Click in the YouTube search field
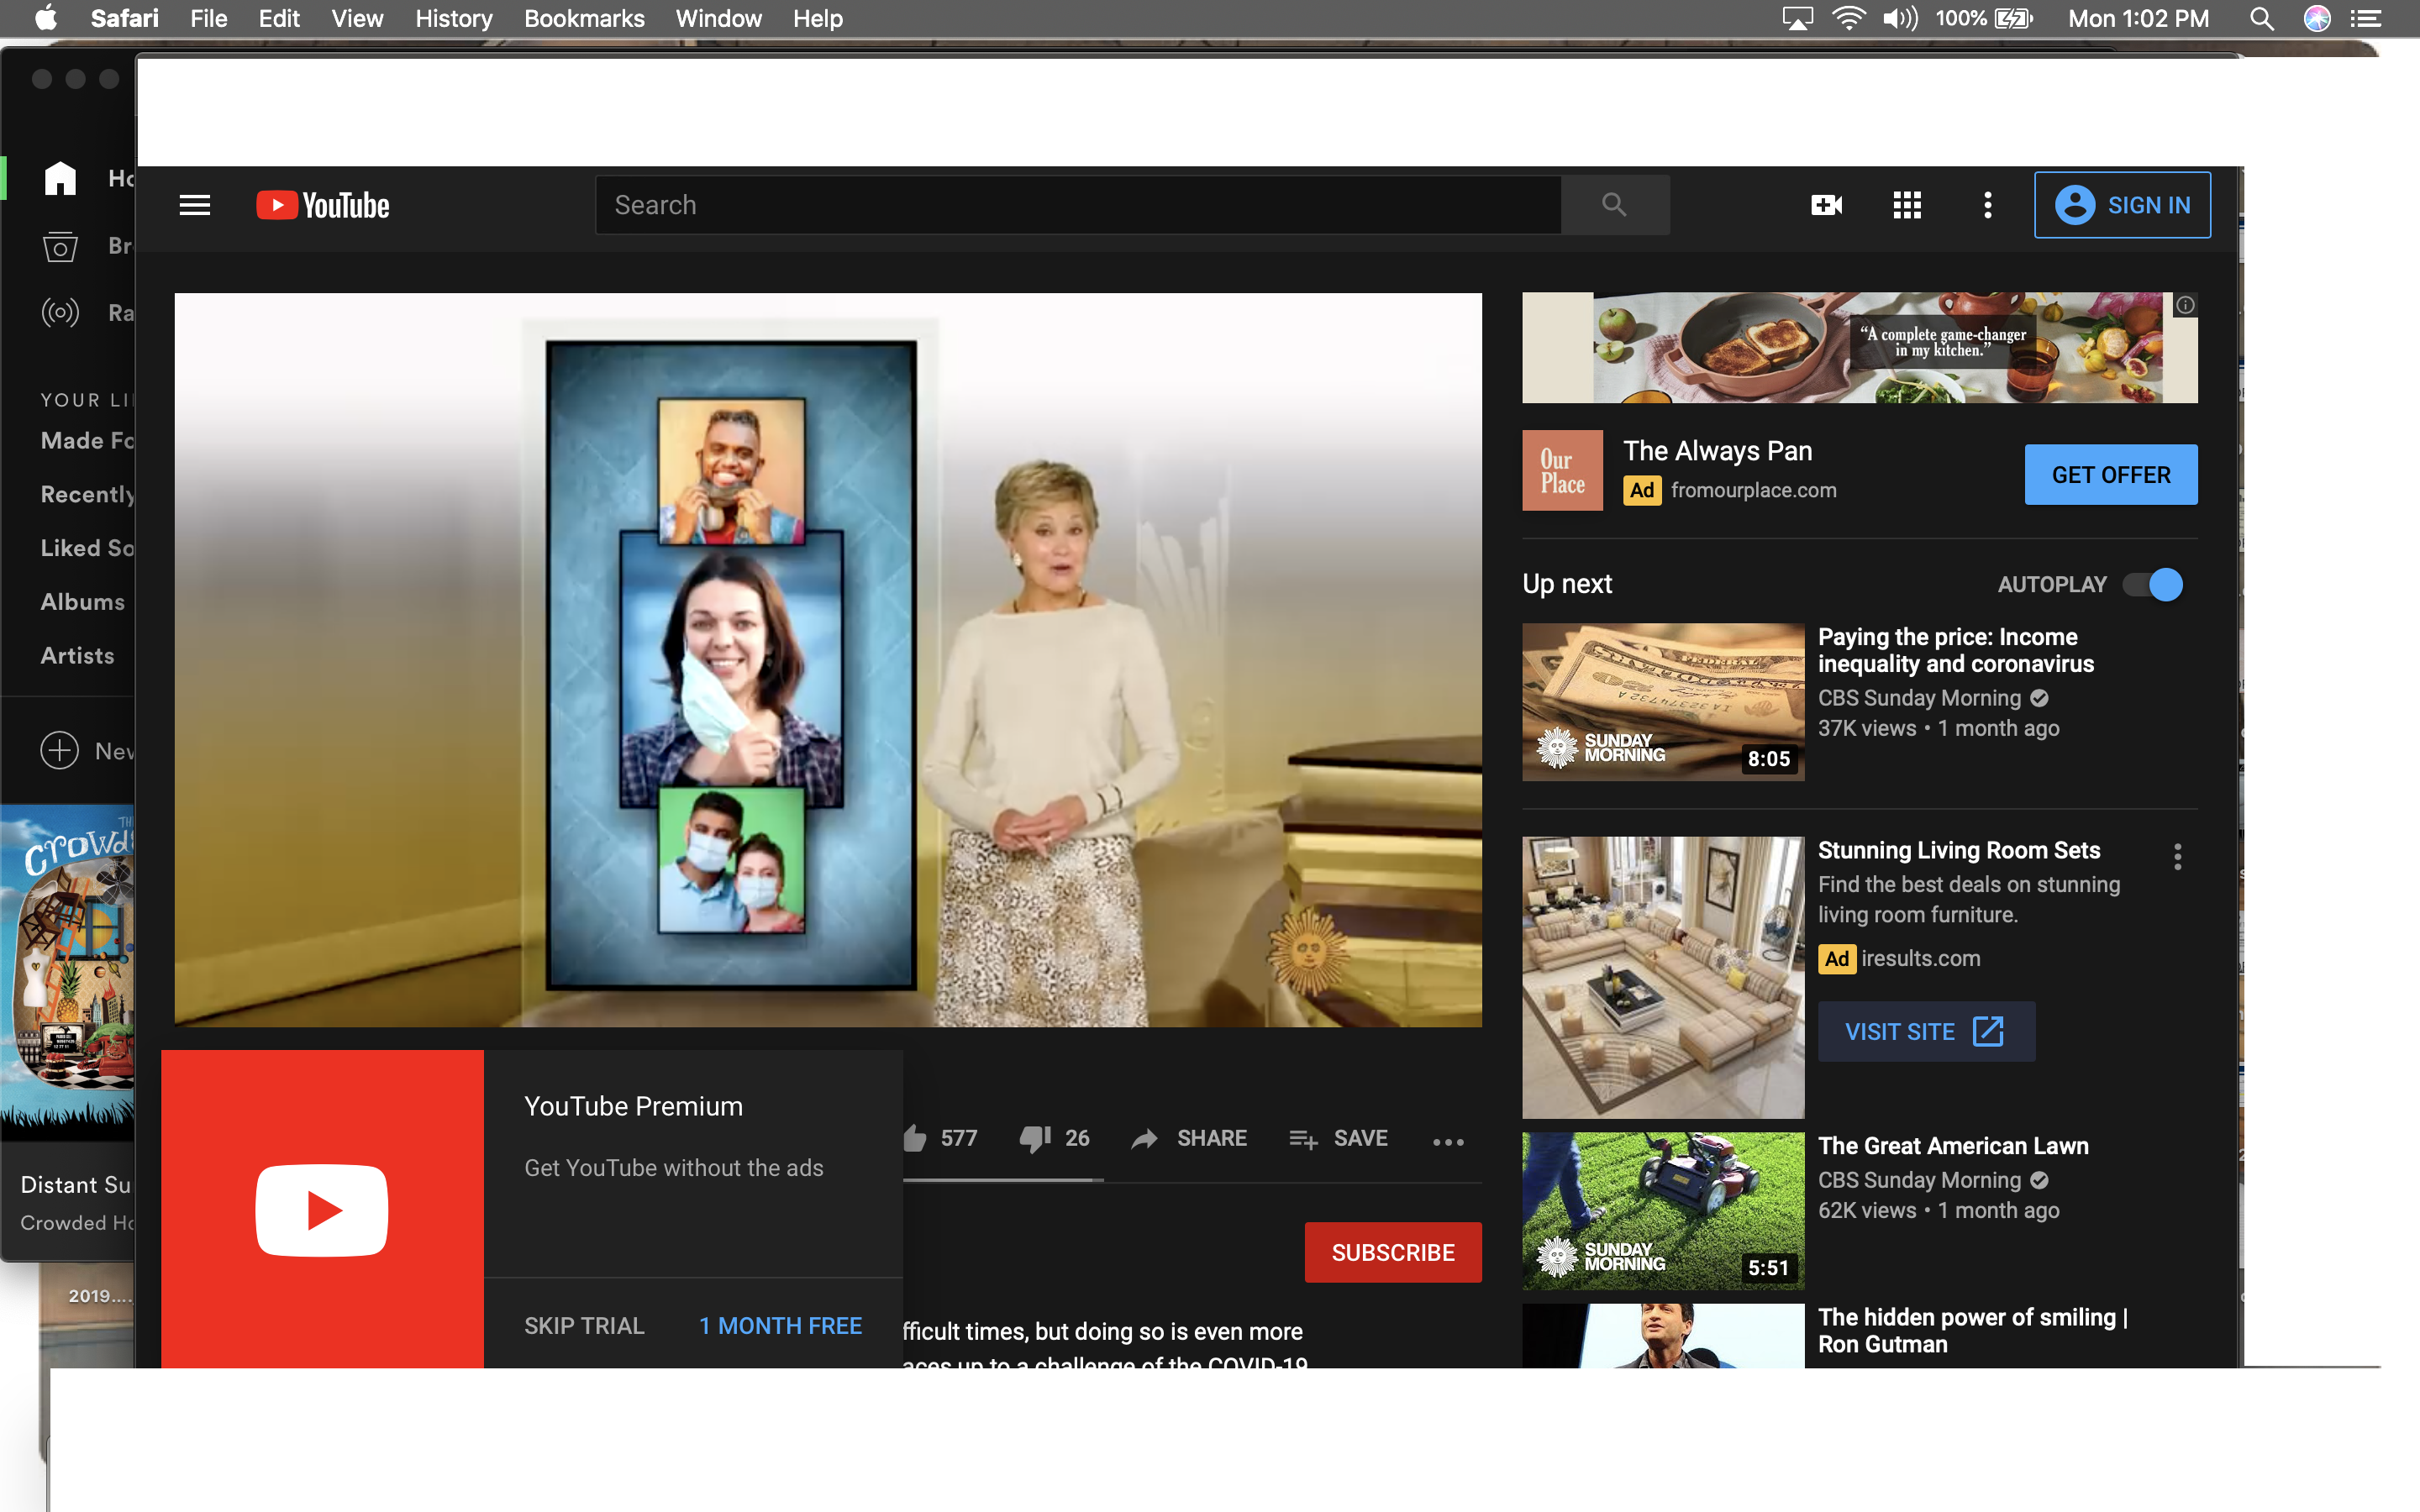This screenshot has height=1512, width=2420. pyautogui.click(x=1077, y=205)
